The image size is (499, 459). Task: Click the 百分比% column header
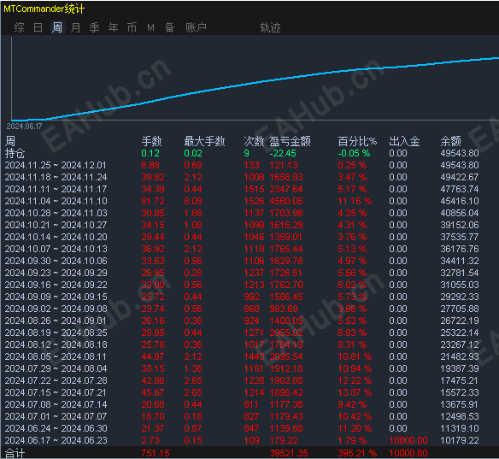tap(357, 141)
